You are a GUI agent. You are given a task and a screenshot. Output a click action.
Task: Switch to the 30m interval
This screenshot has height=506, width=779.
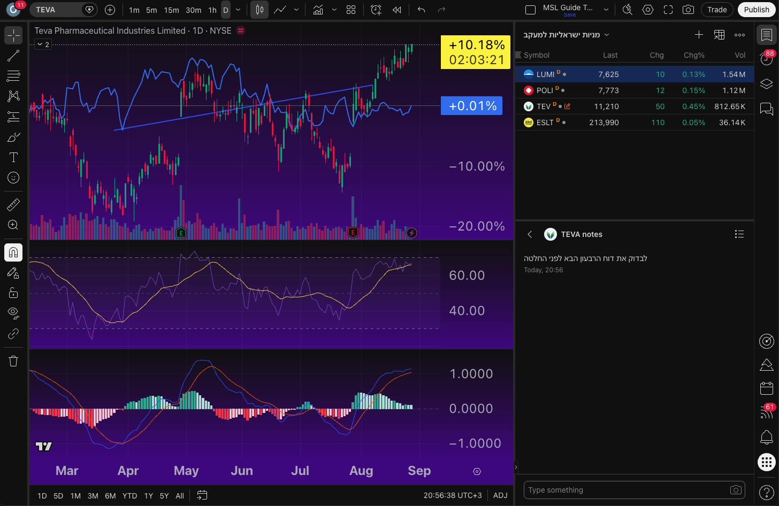193,10
